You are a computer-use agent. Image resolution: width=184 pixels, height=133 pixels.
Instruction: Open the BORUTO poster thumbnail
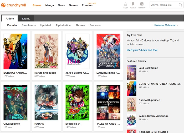coord(15,52)
